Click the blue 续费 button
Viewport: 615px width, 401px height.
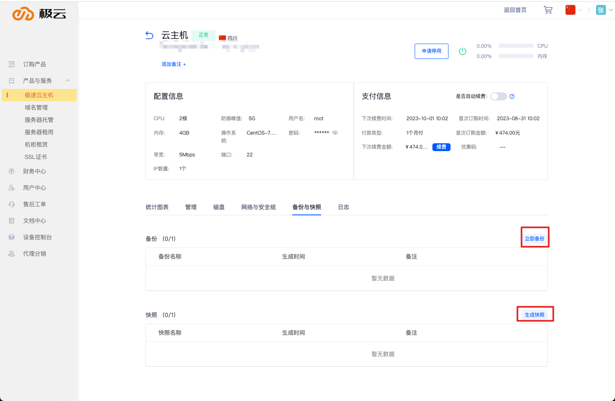[x=441, y=147]
